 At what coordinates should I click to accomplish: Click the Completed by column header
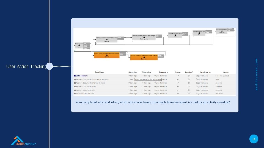(x=205, y=72)
